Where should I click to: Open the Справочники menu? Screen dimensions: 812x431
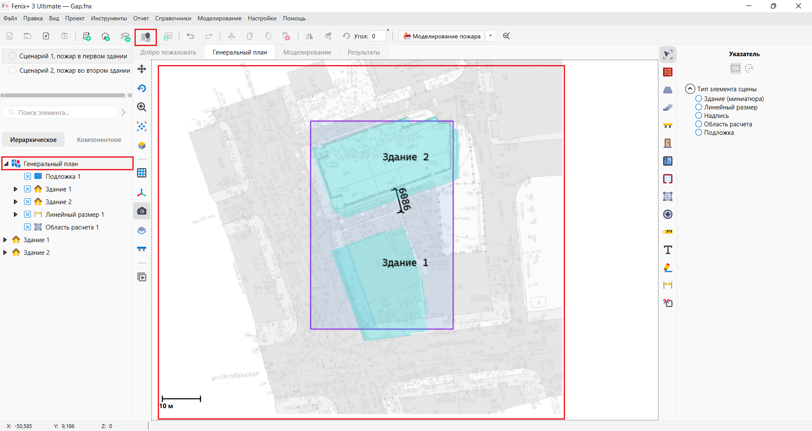point(173,19)
